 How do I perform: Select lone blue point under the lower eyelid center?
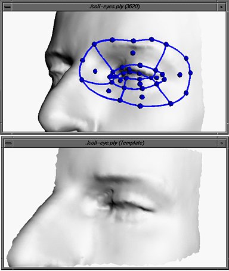pos(142,97)
